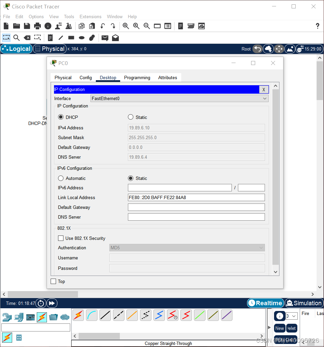Select the IPv4 Static radio button
The image size is (324, 347).
tap(131, 117)
